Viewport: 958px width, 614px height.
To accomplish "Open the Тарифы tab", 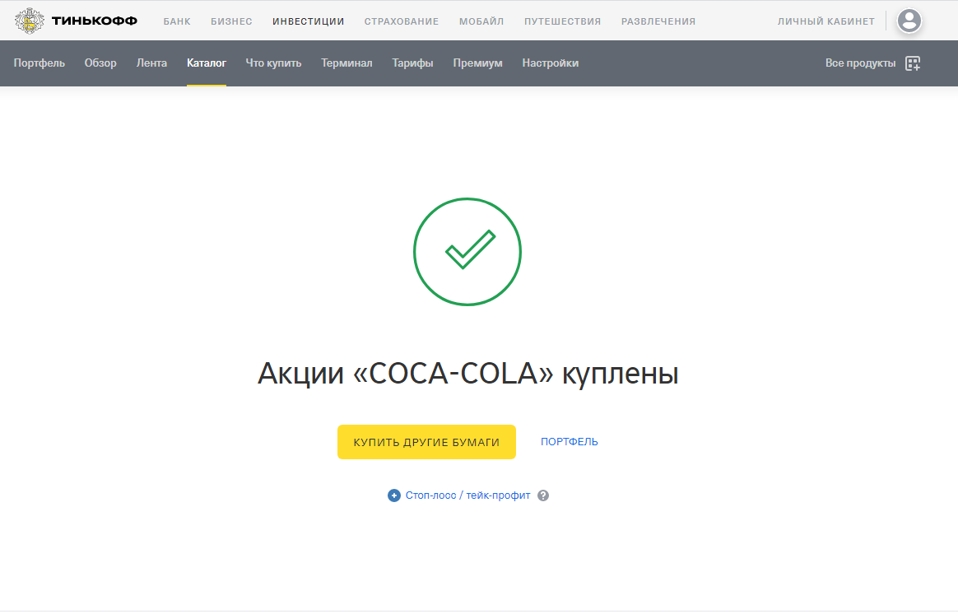I will tap(412, 63).
